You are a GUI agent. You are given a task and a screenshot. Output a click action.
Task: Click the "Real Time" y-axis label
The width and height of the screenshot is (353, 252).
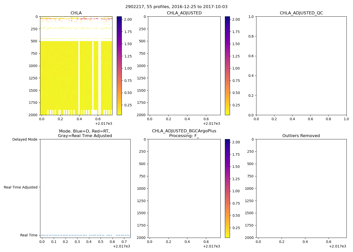coord(29,235)
